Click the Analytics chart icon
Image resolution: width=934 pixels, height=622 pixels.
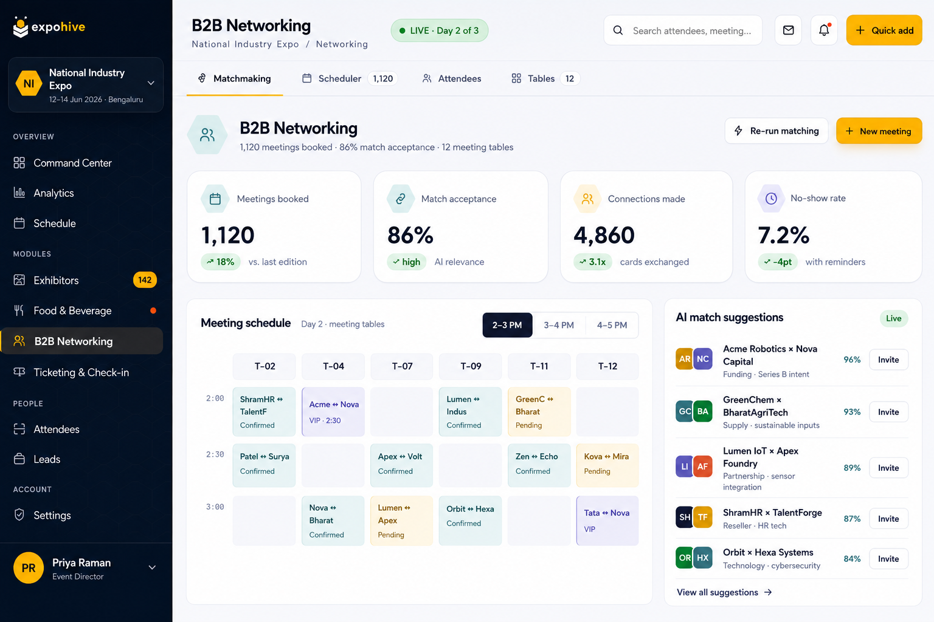click(19, 193)
